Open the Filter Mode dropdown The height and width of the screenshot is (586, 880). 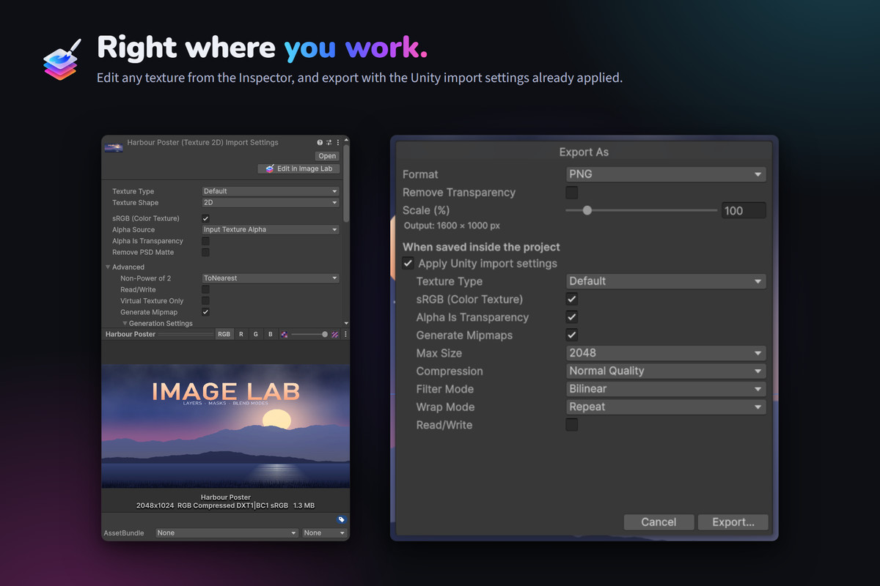[666, 389]
